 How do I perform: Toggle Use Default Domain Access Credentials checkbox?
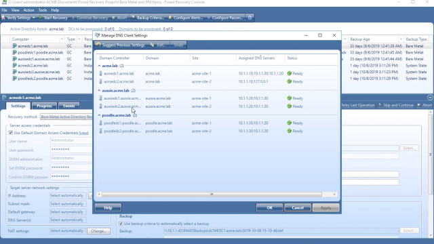click(11, 133)
